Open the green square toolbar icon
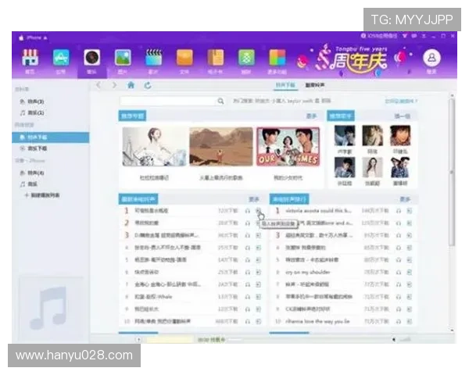 pyautogui.click(x=246, y=57)
